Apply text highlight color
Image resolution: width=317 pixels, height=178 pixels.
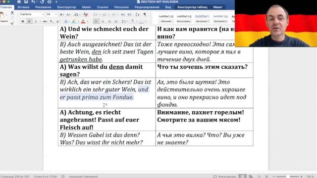point(74,21)
